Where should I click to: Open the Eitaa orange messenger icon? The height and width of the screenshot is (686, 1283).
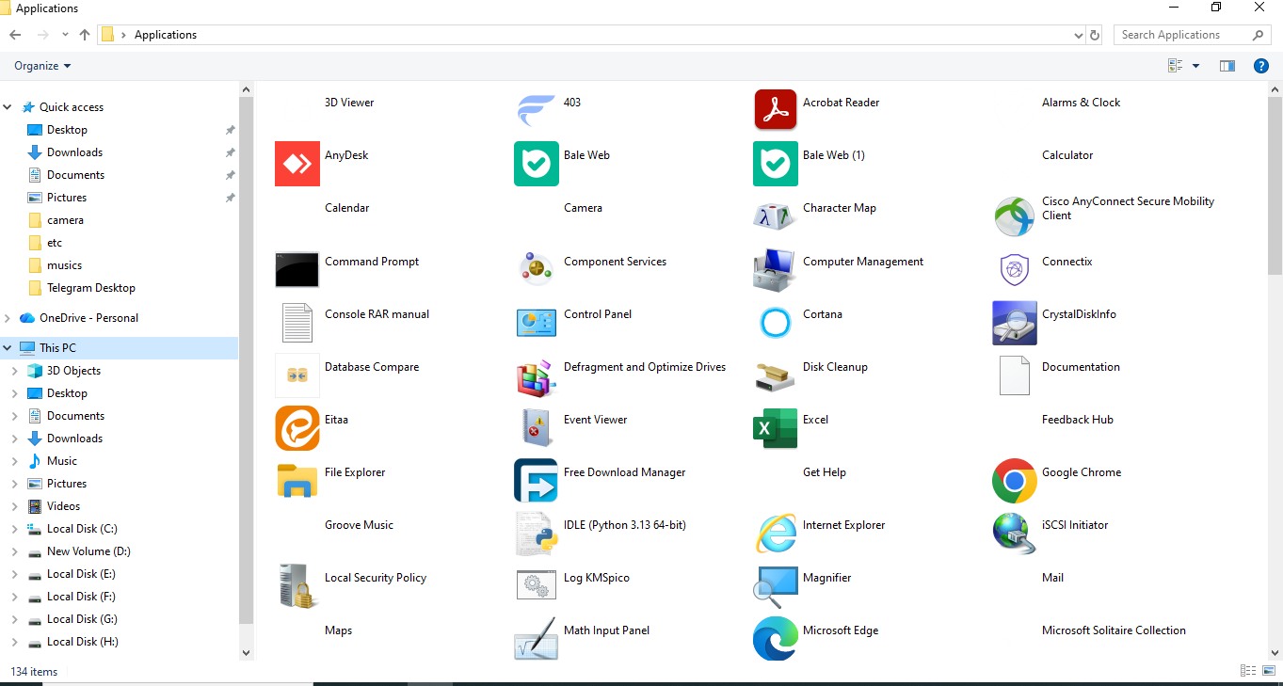[297, 428]
